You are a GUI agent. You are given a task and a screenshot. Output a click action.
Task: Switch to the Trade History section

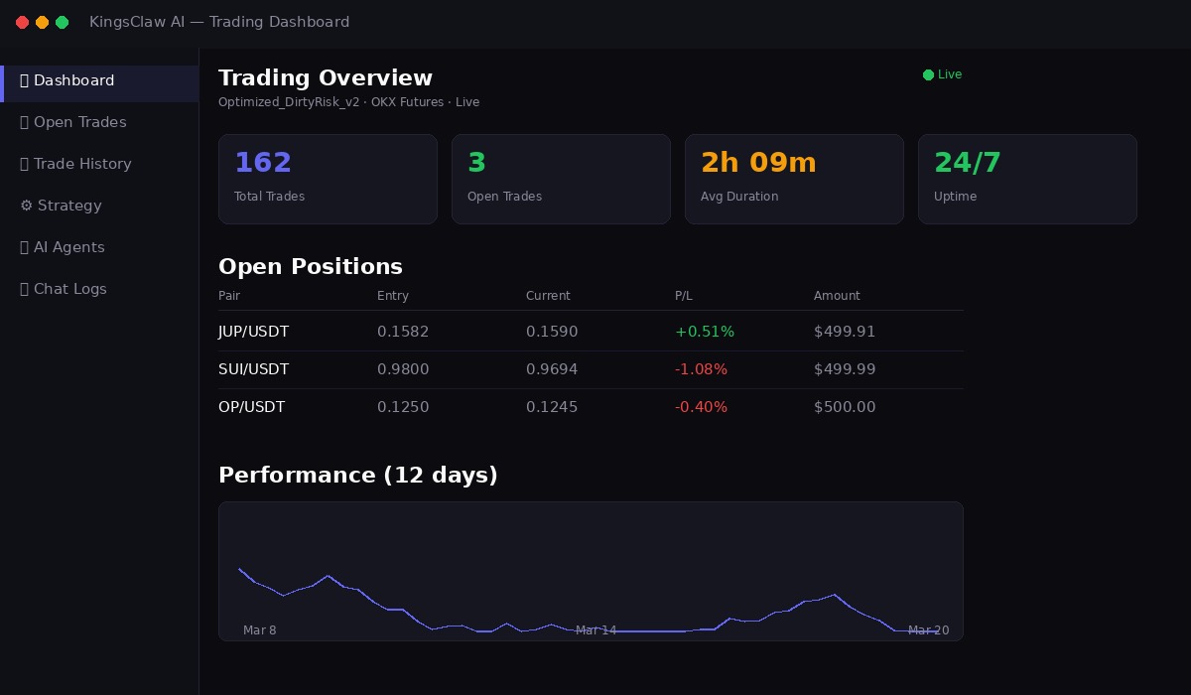[84, 164]
